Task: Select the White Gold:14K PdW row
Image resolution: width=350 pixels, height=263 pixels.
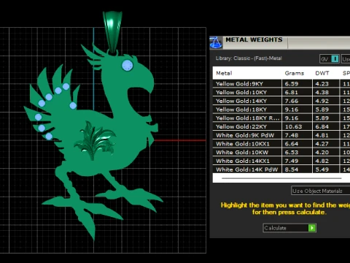Action: tap(281, 169)
